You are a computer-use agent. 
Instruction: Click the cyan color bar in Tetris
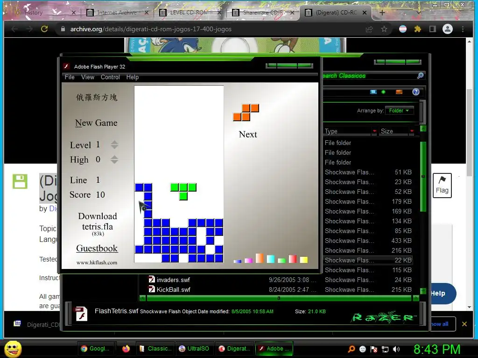(271, 259)
